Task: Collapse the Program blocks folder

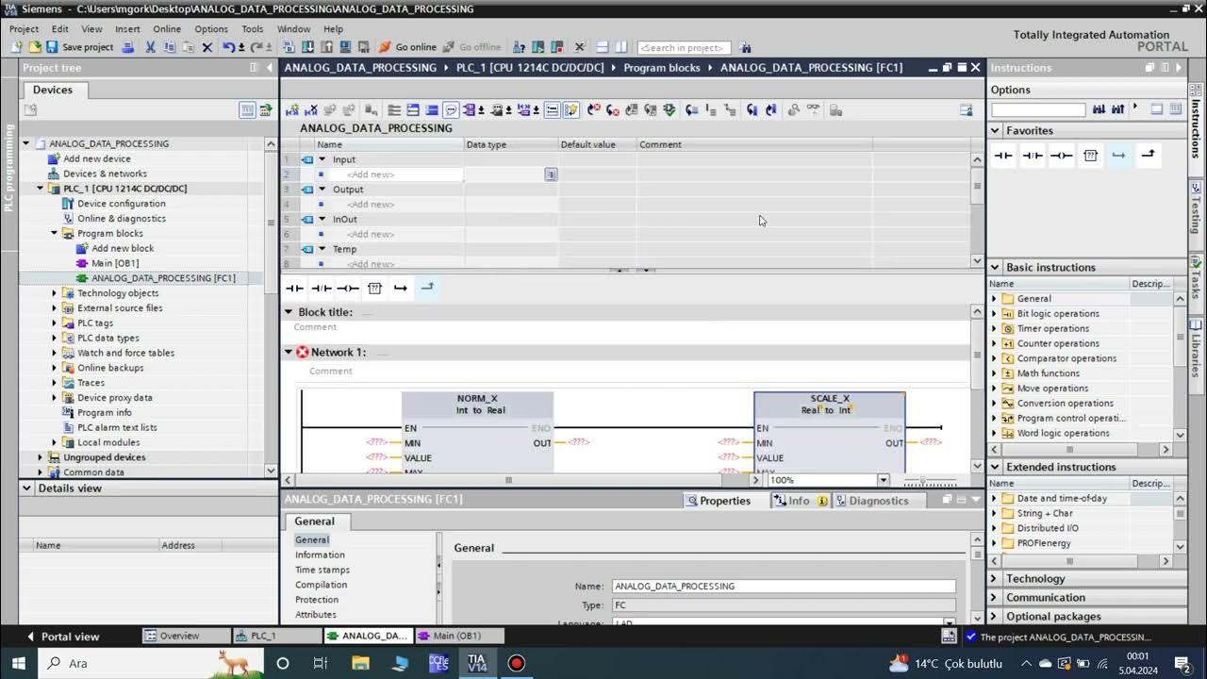Action: pyautogui.click(x=55, y=233)
